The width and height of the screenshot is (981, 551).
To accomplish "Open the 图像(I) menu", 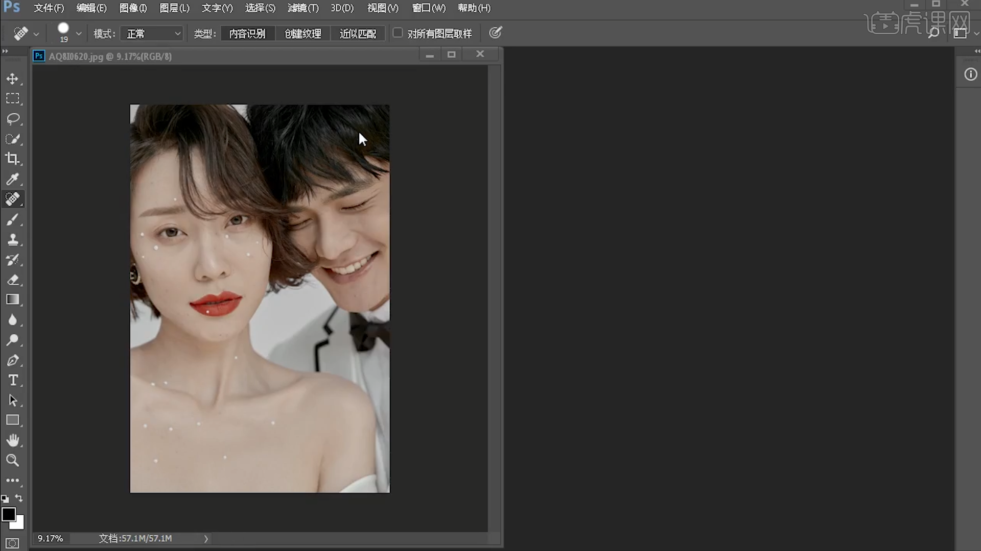I will point(132,8).
